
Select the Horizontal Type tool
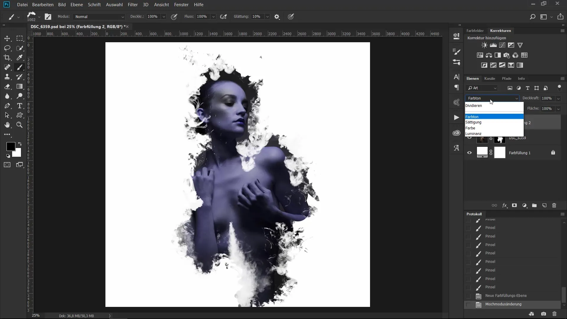[x=19, y=106]
